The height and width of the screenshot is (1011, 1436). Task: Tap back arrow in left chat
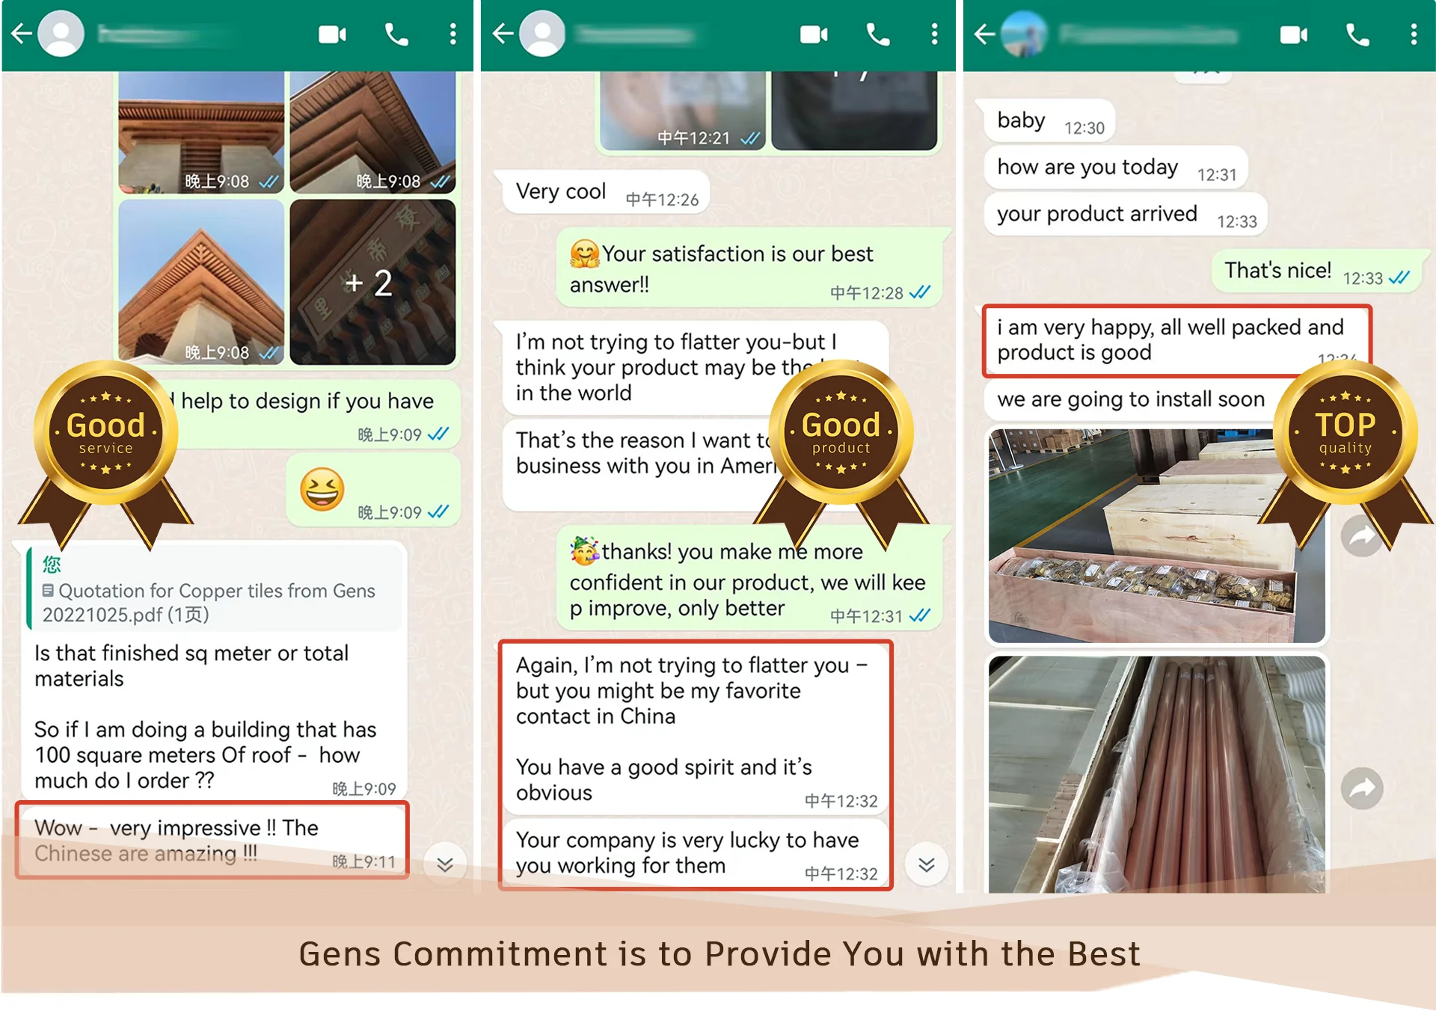(x=22, y=34)
